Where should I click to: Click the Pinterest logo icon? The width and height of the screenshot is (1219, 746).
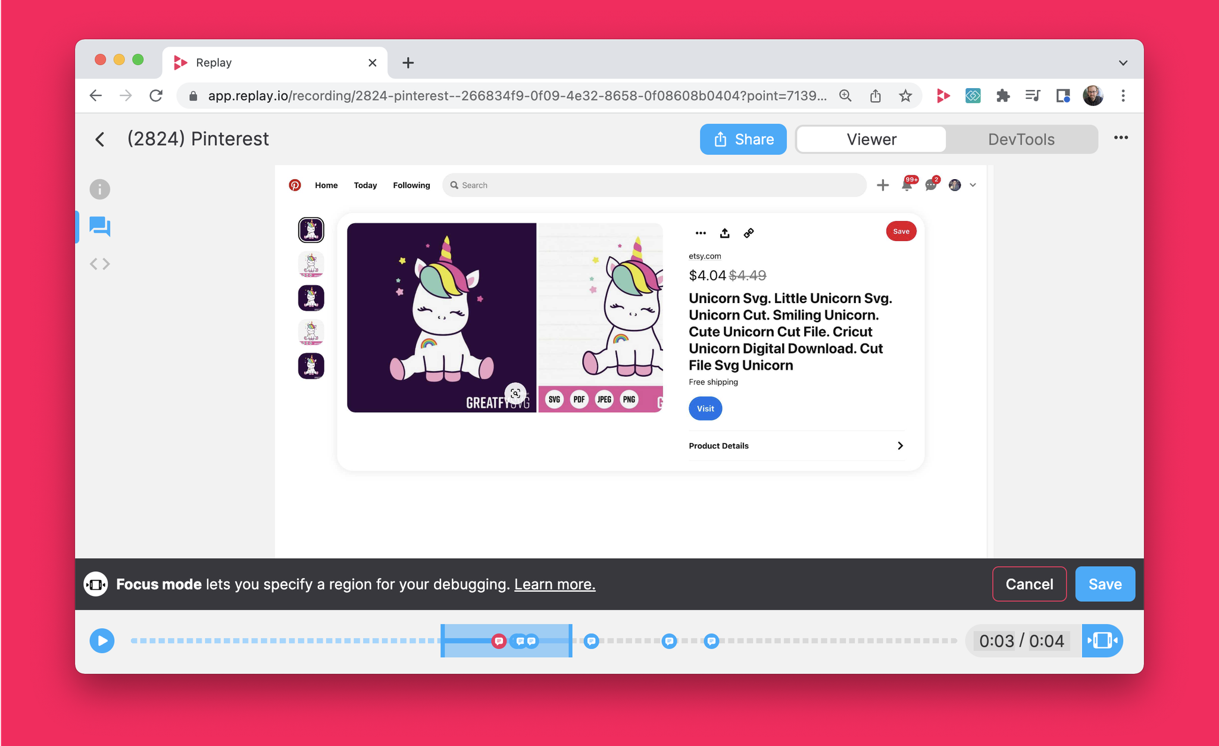coord(295,185)
